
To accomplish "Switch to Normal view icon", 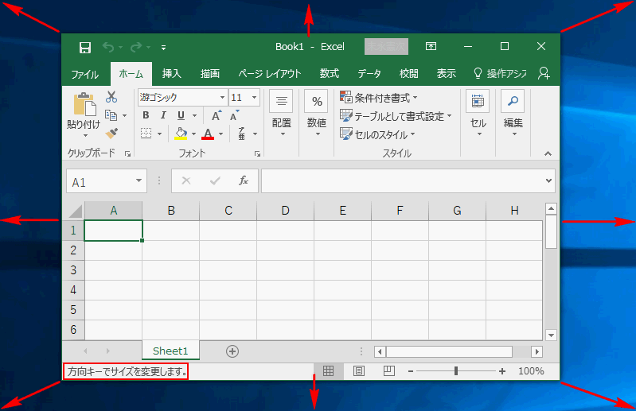I will coord(329,371).
